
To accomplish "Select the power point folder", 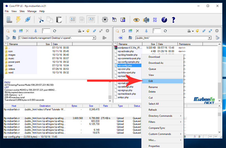I will [x=14, y=62].
